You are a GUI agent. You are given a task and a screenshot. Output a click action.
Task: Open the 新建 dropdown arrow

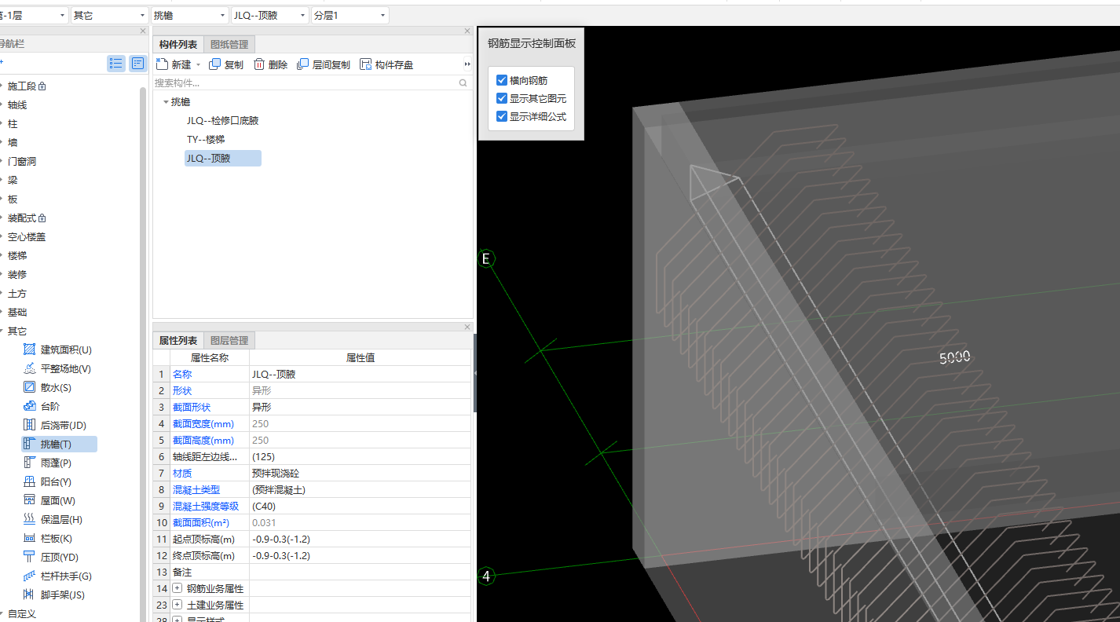198,65
